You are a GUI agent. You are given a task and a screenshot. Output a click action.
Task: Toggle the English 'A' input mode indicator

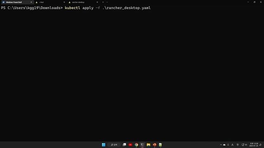[233, 145]
